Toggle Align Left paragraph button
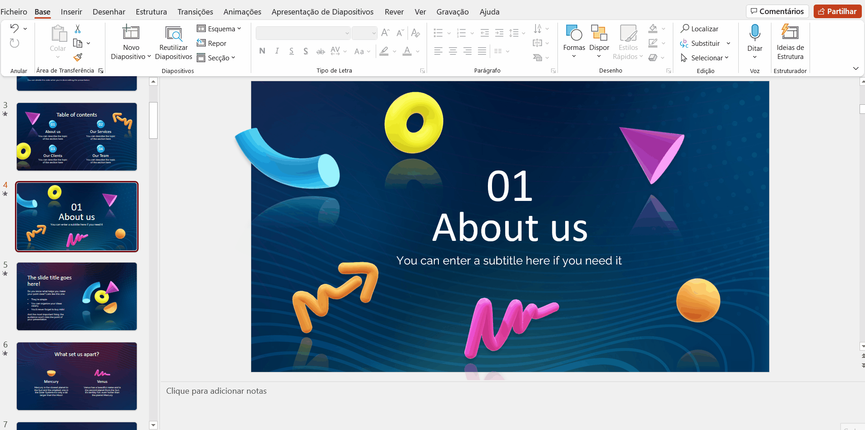The height and width of the screenshot is (430, 865). click(x=438, y=51)
